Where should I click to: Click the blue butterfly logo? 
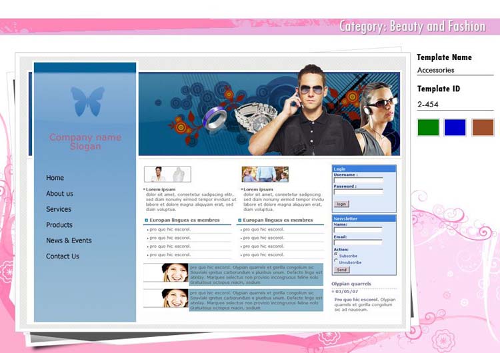(87, 101)
